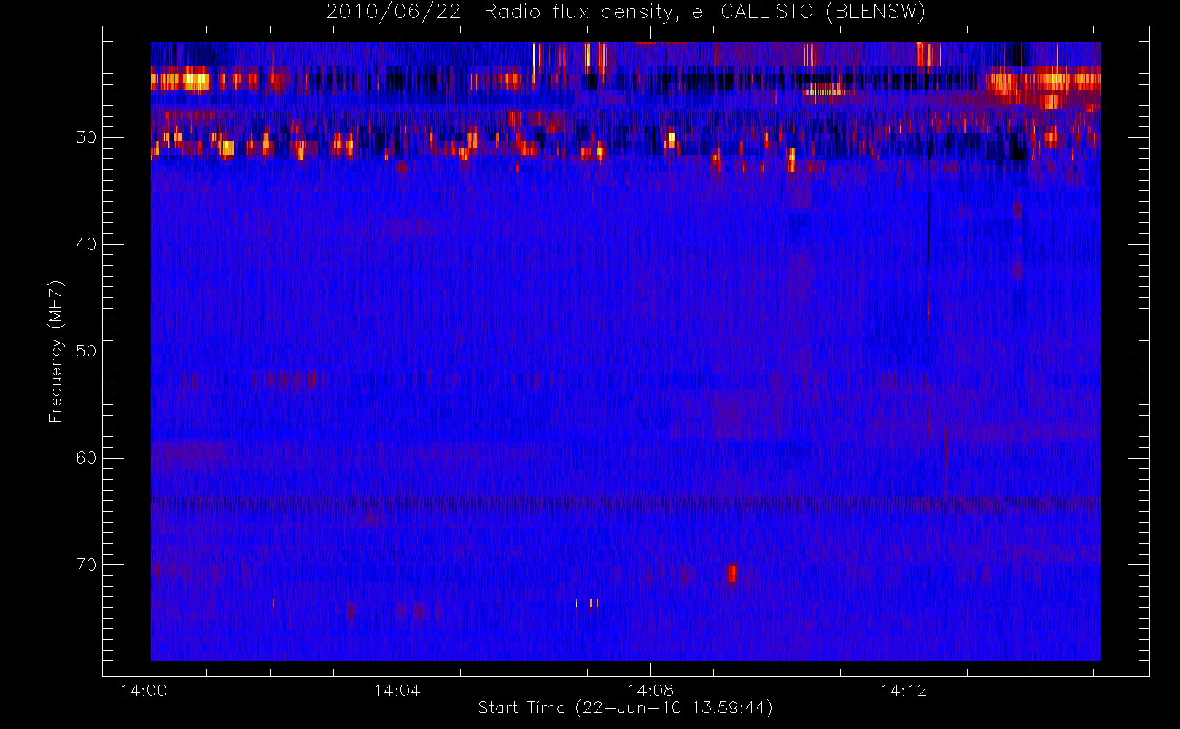Click the 'Start Time (22-Jun-10 13:59:44)' label
The image size is (1180, 729).
625,708
